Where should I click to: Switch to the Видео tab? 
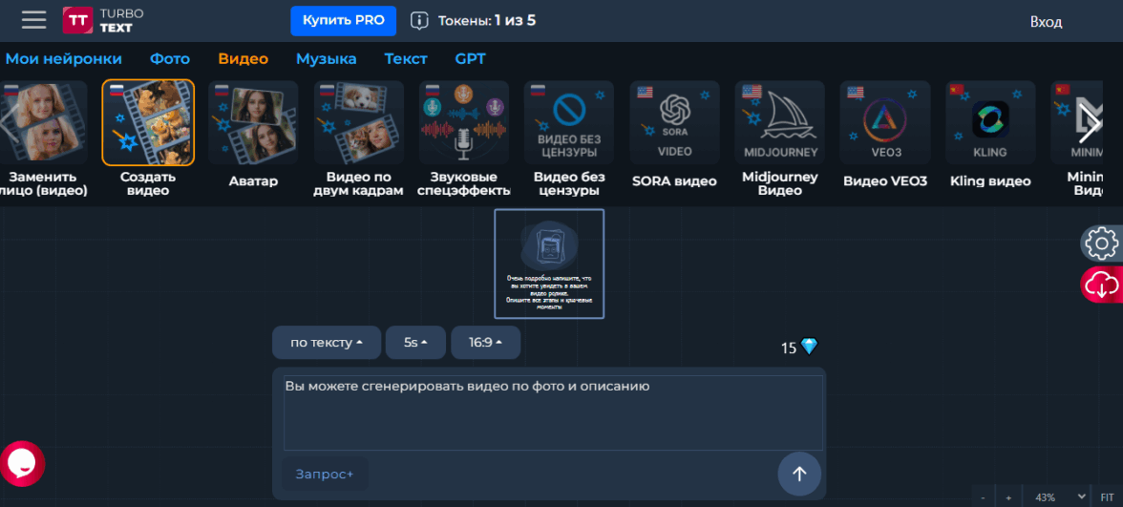244,59
